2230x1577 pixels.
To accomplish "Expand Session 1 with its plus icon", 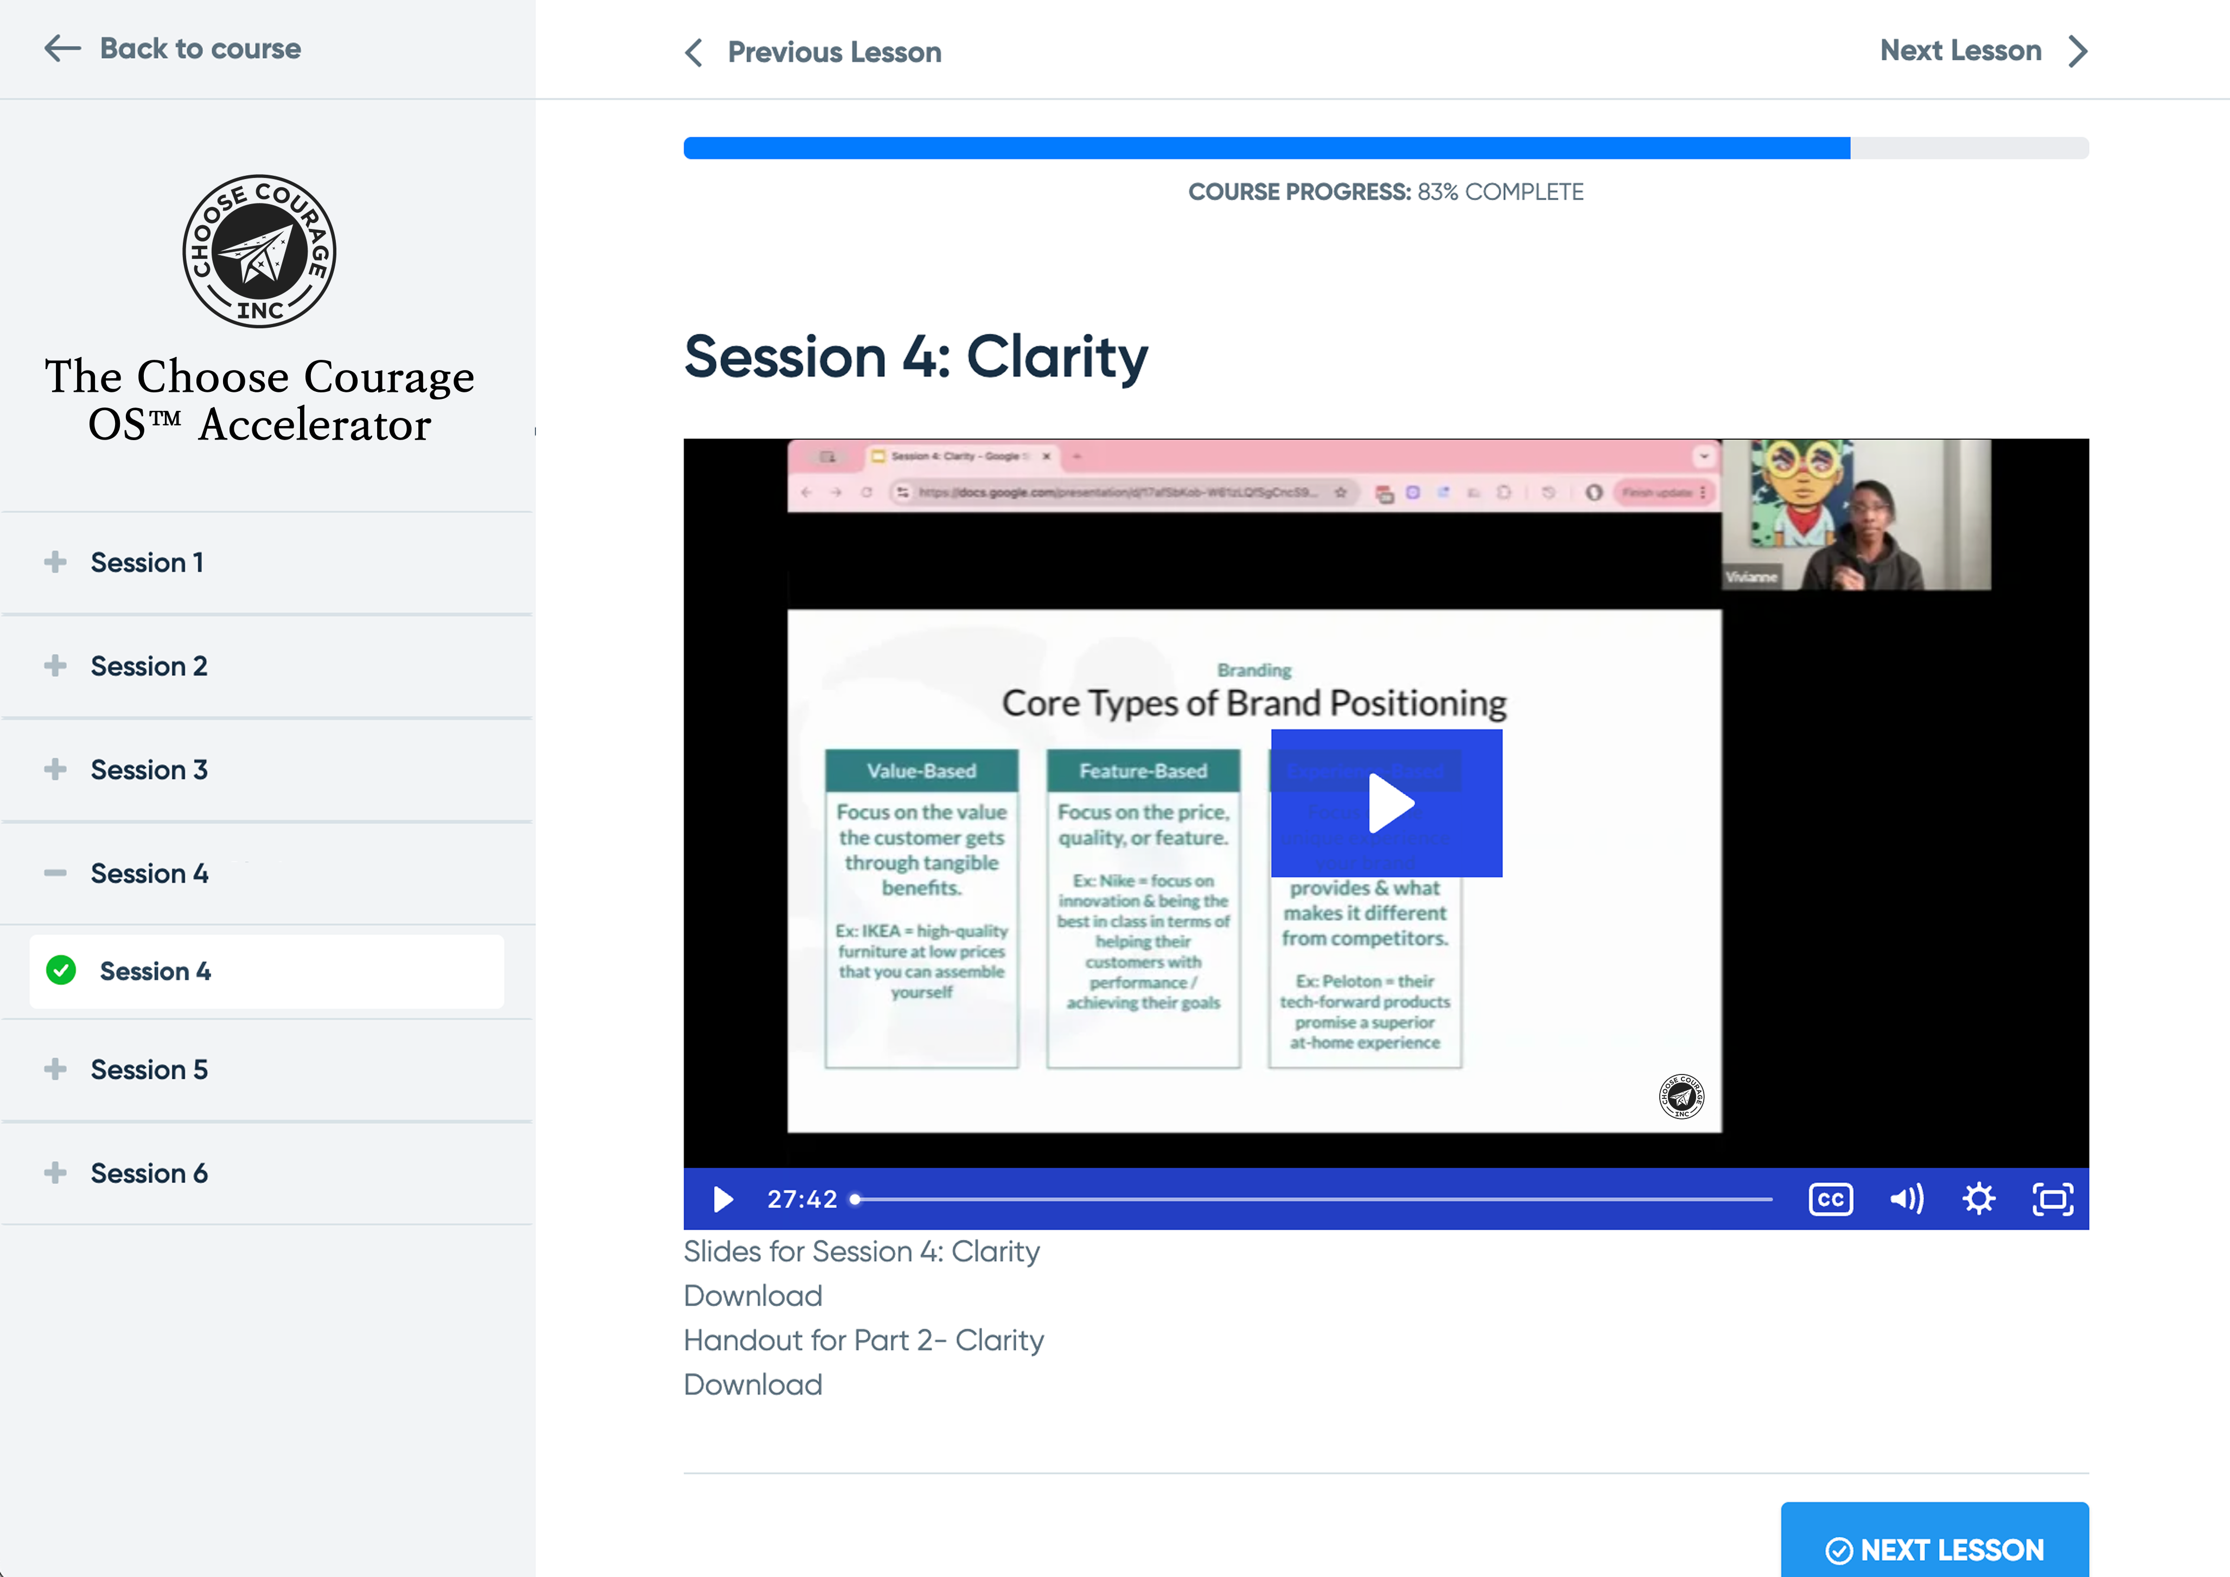I will coord(55,562).
